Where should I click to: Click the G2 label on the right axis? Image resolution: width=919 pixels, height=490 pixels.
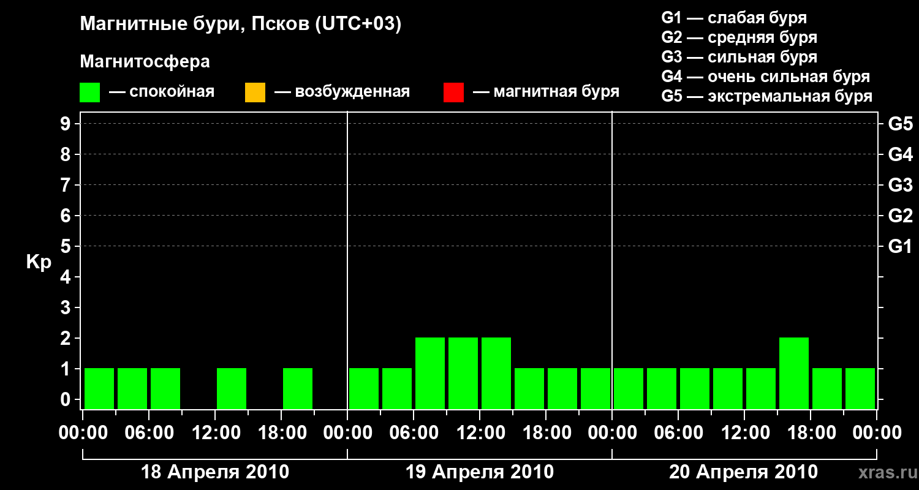[900, 216]
